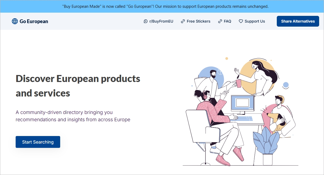Image resolution: width=324 pixels, height=175 pixels.
Task: Click the globe icon in the Go European logo
Action: pos(15,21)
